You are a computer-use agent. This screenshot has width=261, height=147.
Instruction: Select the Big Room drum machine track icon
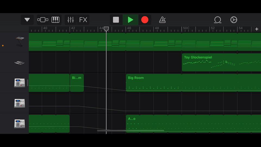click(x=20, y=83)
